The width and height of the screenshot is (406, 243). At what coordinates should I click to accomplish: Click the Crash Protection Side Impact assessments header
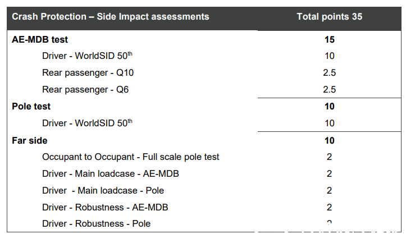pyautogui.click(x=111, y=17)
